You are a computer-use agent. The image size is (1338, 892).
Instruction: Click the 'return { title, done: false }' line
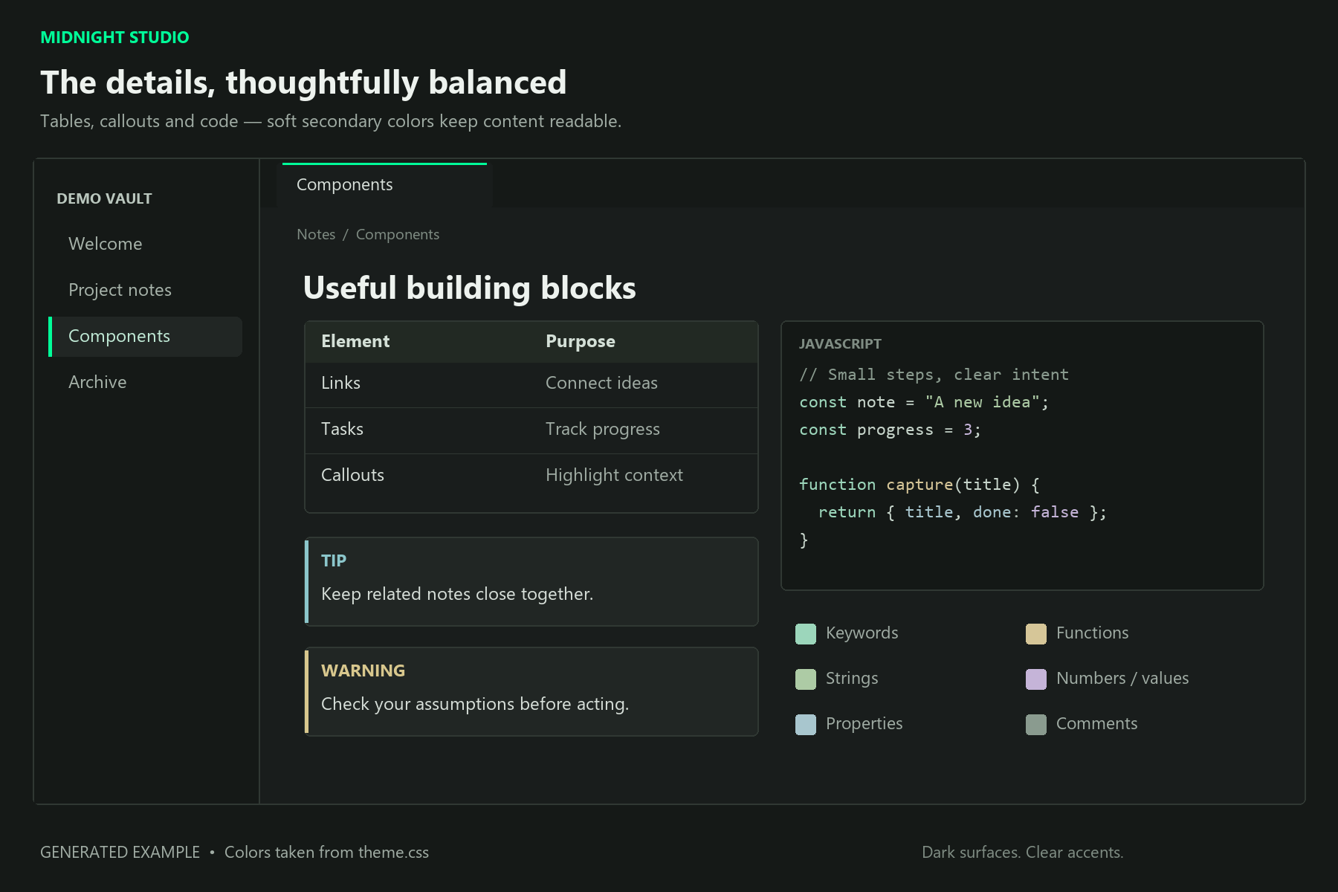point(963,512)
